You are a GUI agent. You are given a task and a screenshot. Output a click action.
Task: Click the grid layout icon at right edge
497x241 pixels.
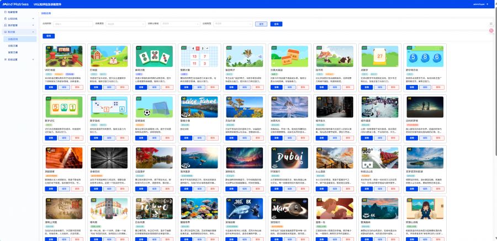[x=491, y=24]
